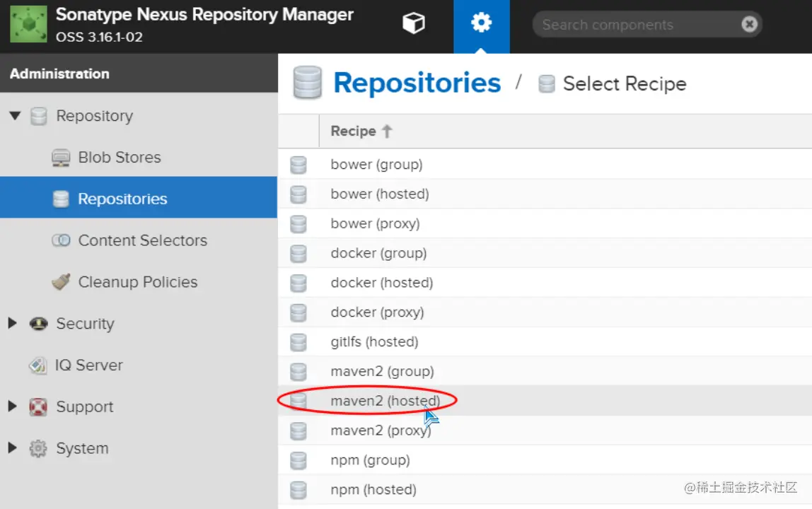812x509 pixels.
Task: Click the Support lifebuoy icon
Action: (x=38, y=407)
